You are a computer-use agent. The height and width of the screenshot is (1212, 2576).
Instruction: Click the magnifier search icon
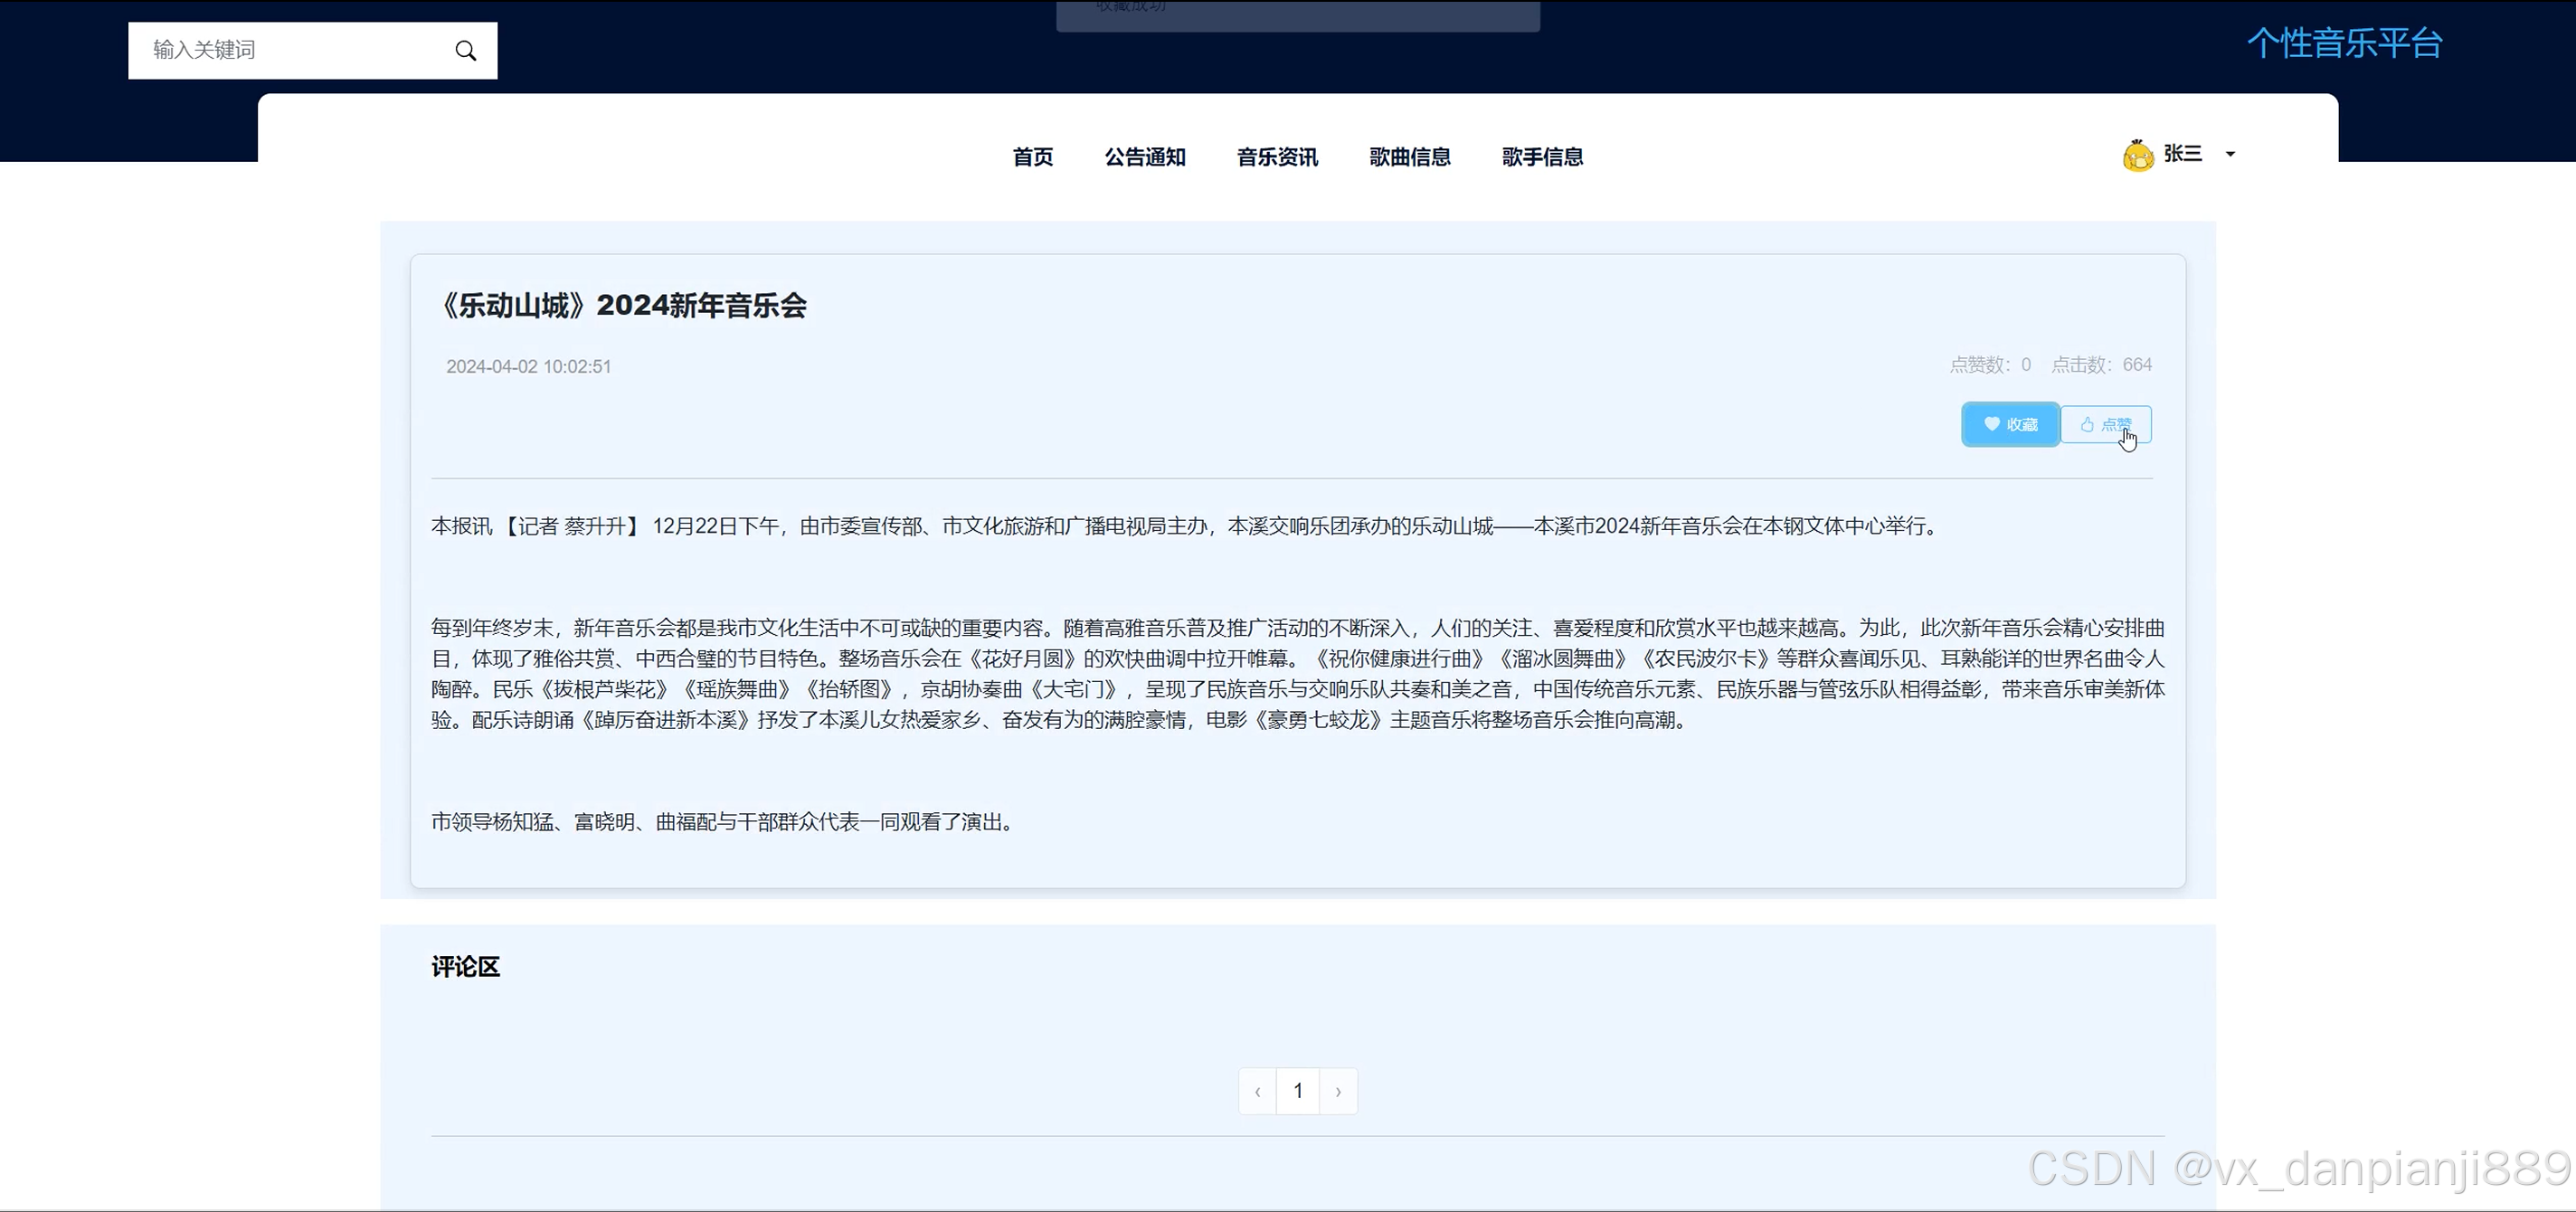click(x=465, y=51)
